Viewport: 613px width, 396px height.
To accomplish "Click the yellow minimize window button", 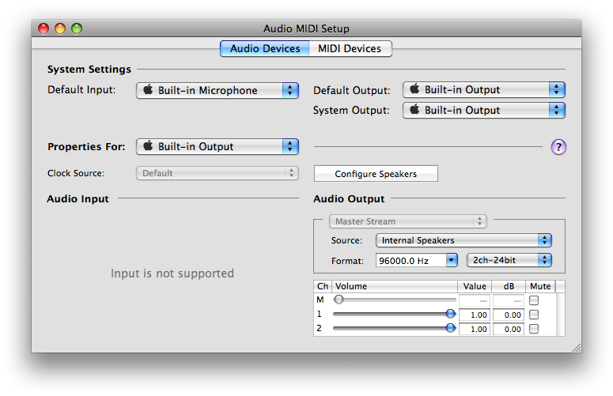I will (x=60, y=29).
